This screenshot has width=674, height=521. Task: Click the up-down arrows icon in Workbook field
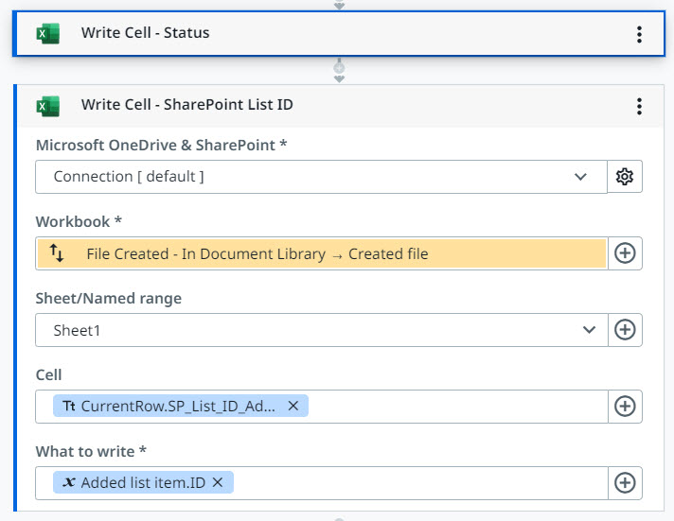[x=57, y=253]
